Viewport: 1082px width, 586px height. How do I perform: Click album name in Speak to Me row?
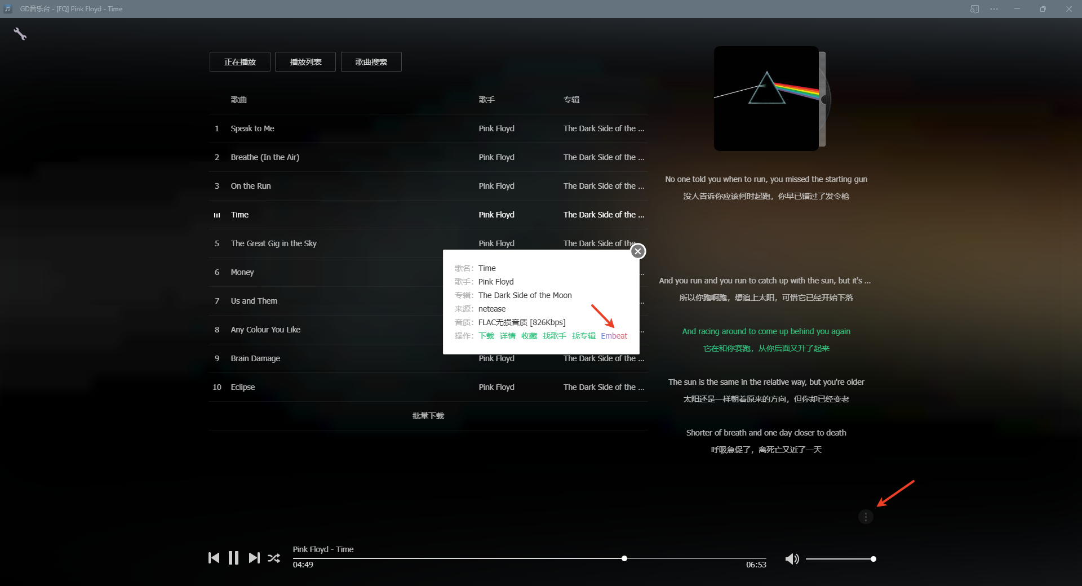(x=604, y=128)
